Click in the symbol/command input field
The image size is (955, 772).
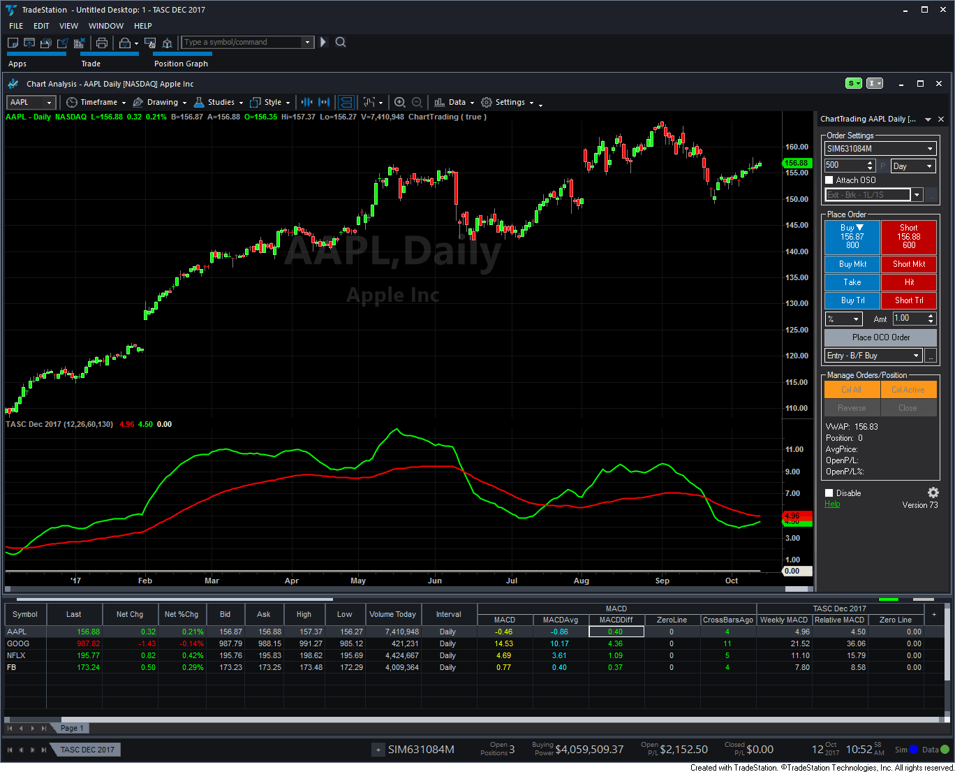242,42
